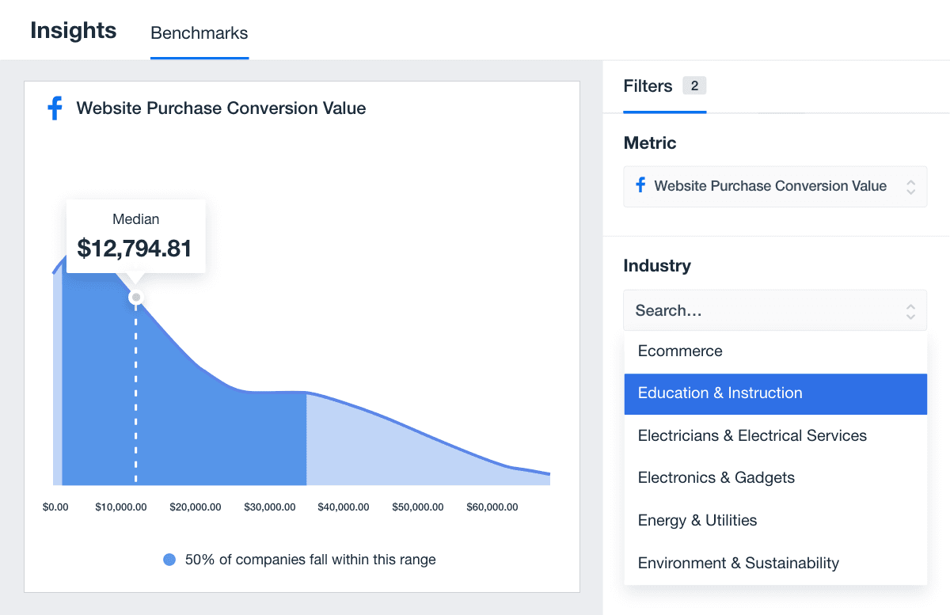Click the Facebook icon in Metric dropdown
Screen dimensions: 950x615
point(640,185)
